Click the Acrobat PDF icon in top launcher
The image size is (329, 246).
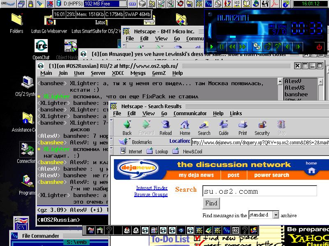pyautogui.click(x=275, y=4)
